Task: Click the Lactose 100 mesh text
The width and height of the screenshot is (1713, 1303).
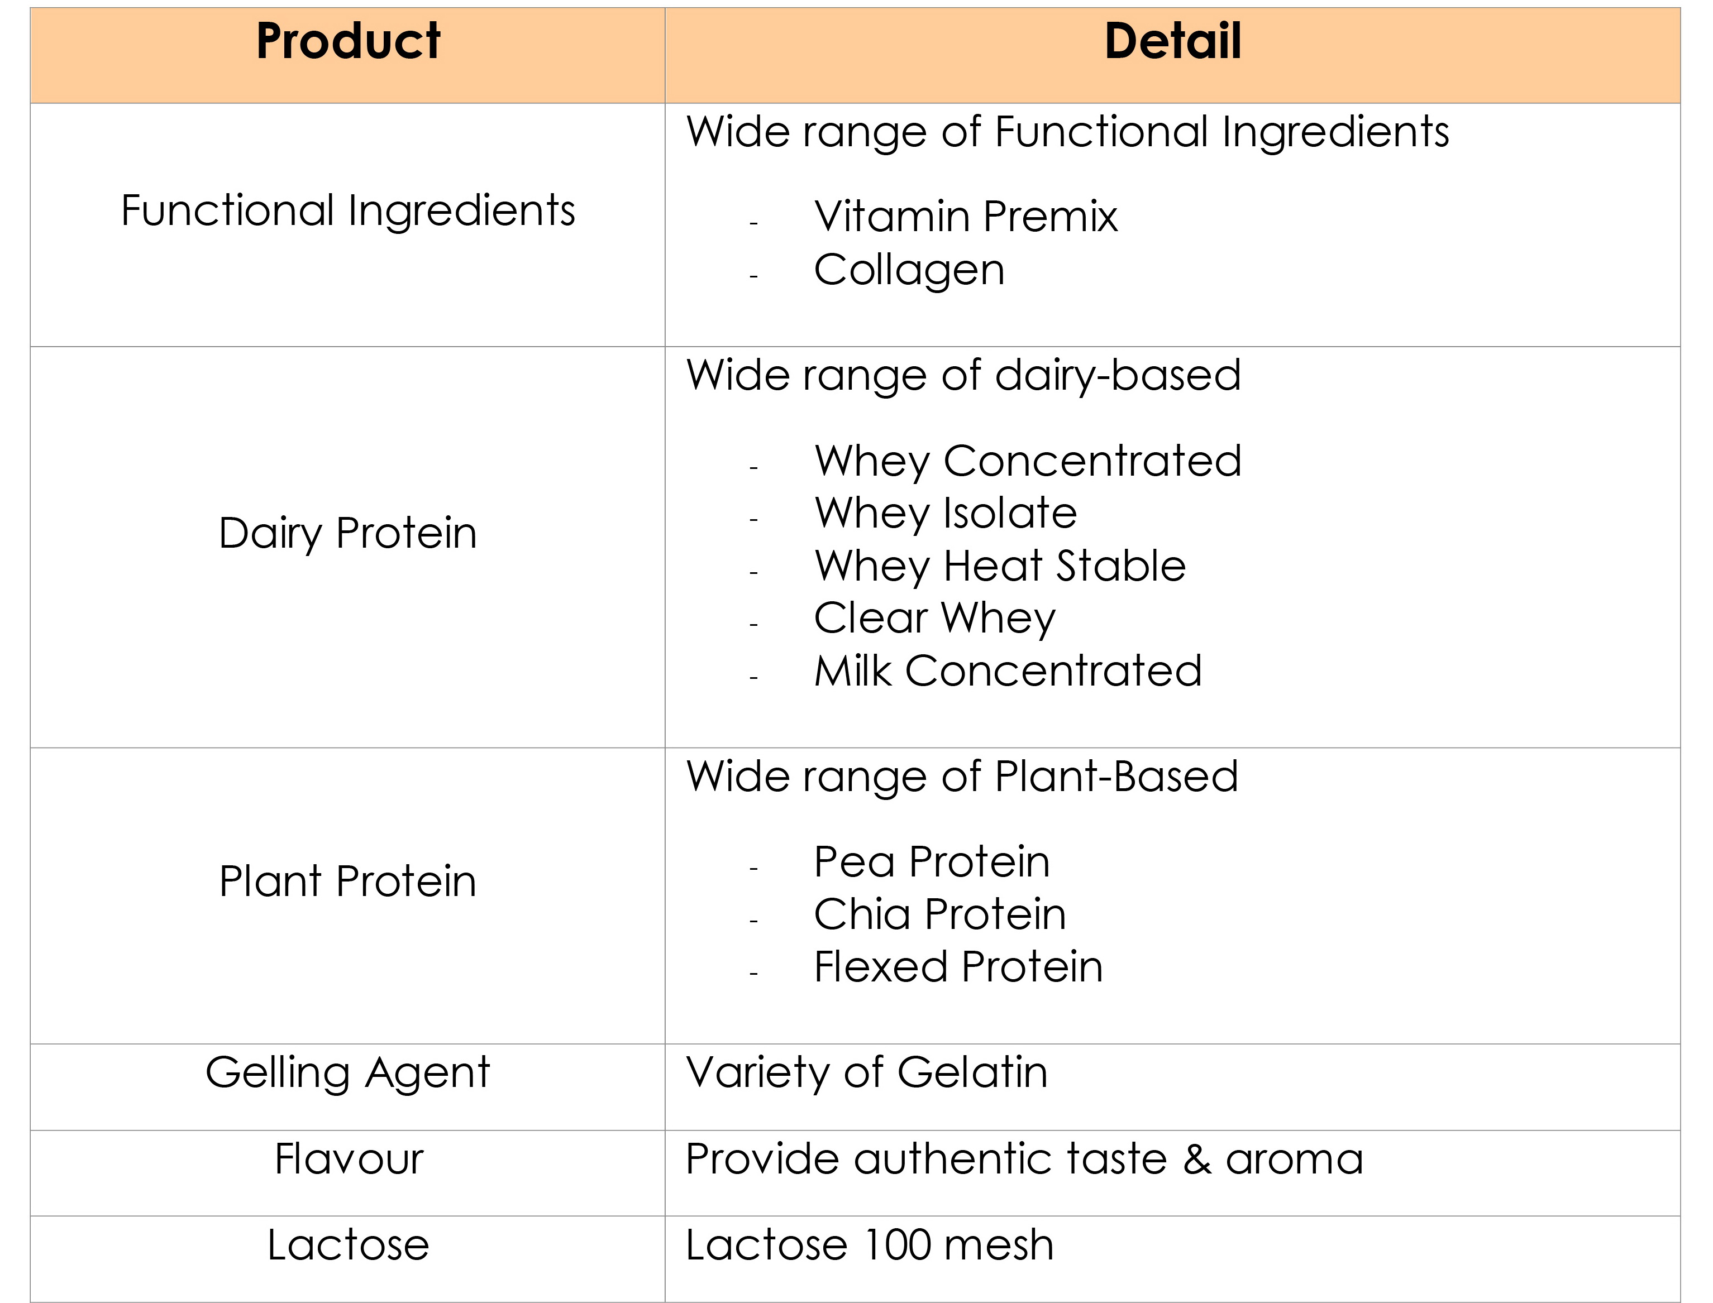Action: (x=870, y=1245)
